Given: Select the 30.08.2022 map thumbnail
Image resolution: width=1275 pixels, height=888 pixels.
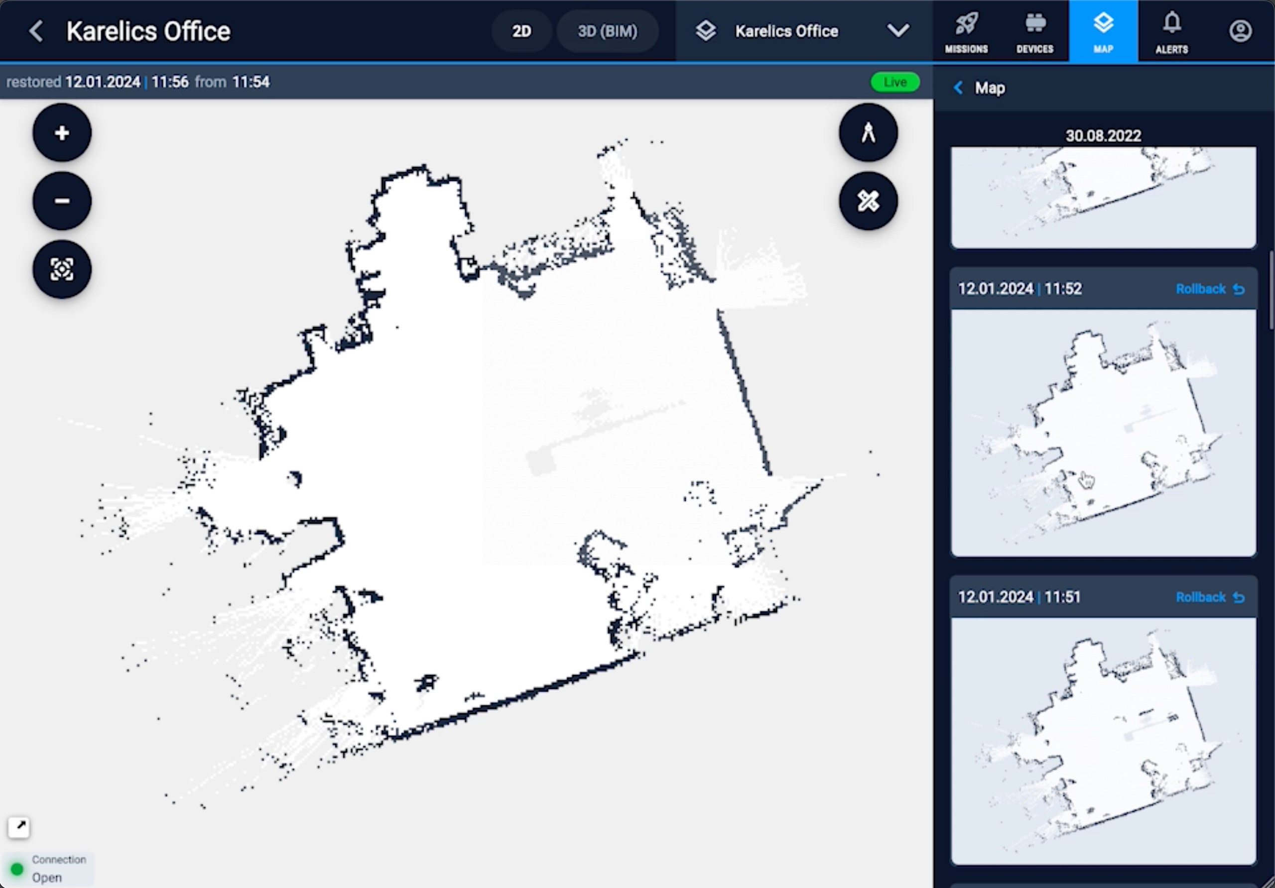Looking at the screenshot, I should point(1103,197).
